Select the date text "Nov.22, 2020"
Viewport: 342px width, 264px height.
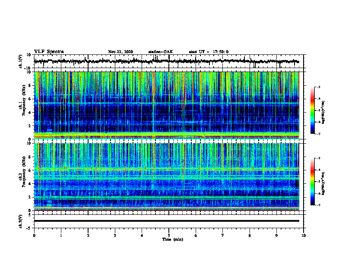coord(120,52)
